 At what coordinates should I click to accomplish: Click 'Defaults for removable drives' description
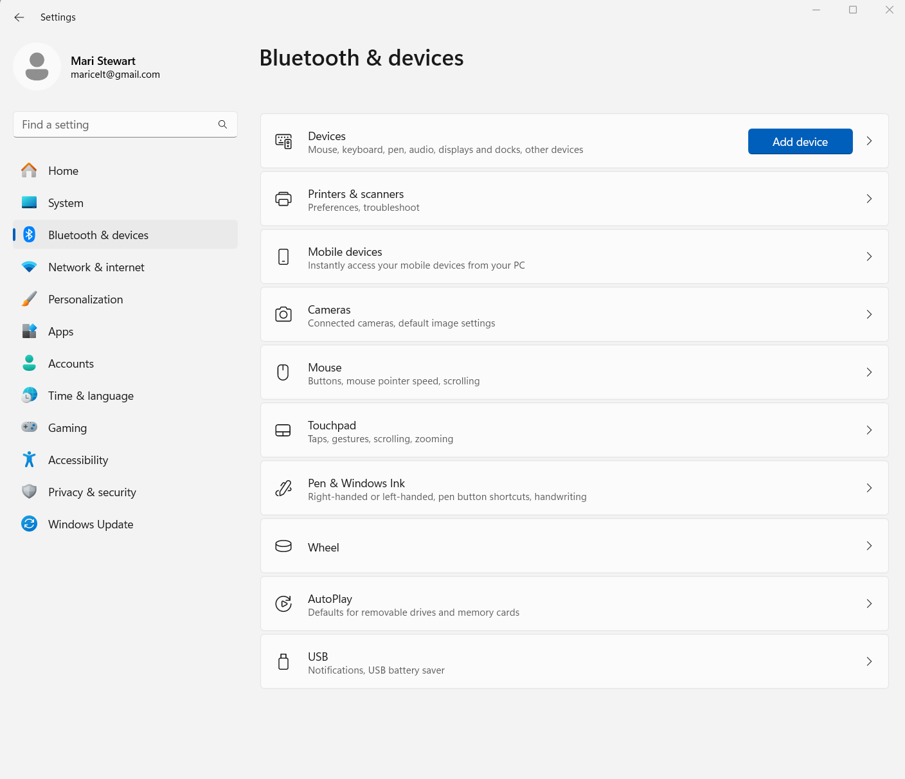click(x=413, y=613)
